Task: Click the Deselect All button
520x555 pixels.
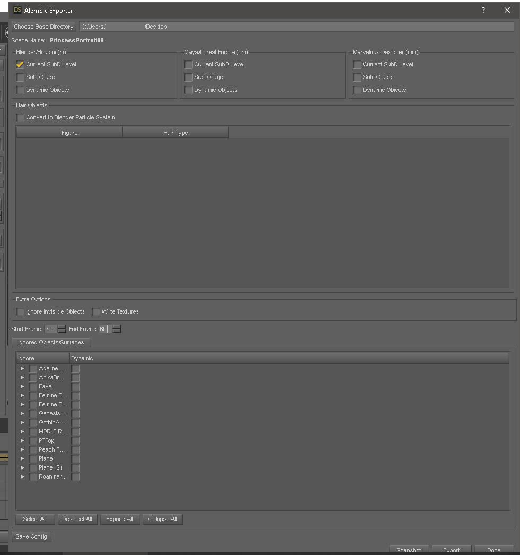Action: 77,519
